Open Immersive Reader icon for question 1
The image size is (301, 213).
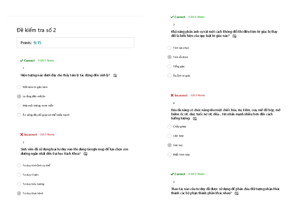(115, 76)
